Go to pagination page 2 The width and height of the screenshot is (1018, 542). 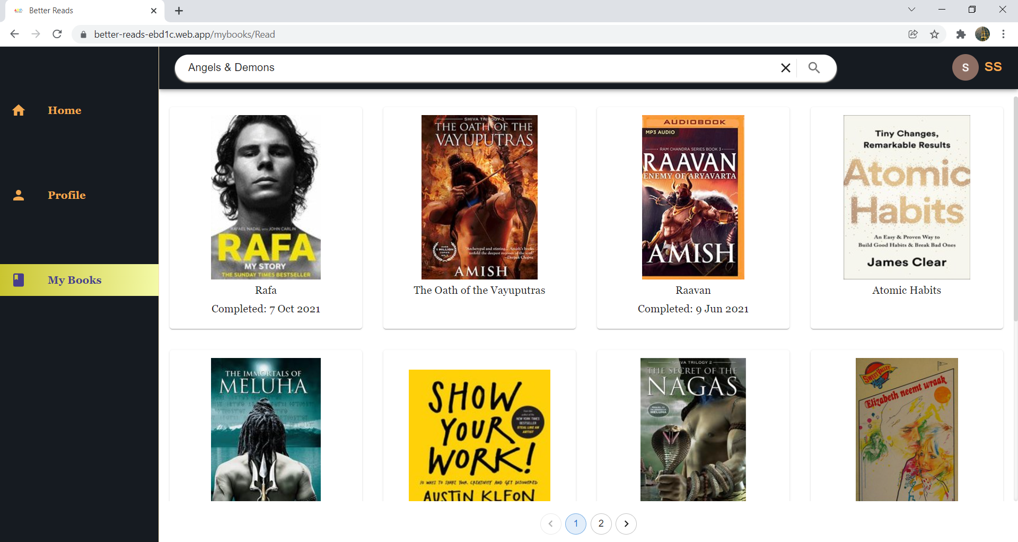[601, 524]
